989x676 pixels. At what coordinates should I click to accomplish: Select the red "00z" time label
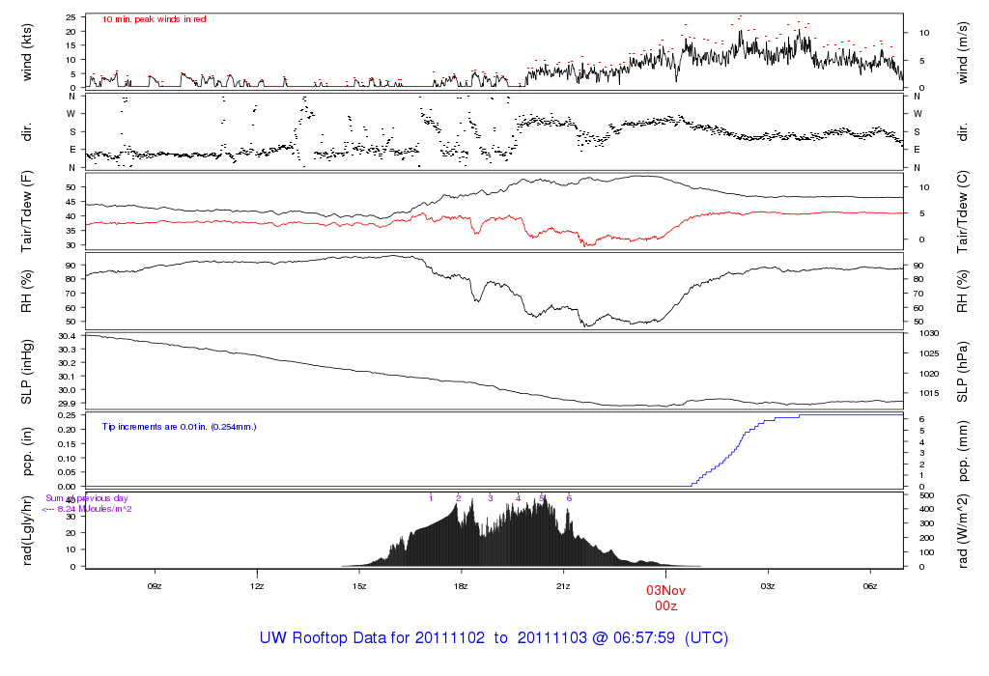[665, 606]
